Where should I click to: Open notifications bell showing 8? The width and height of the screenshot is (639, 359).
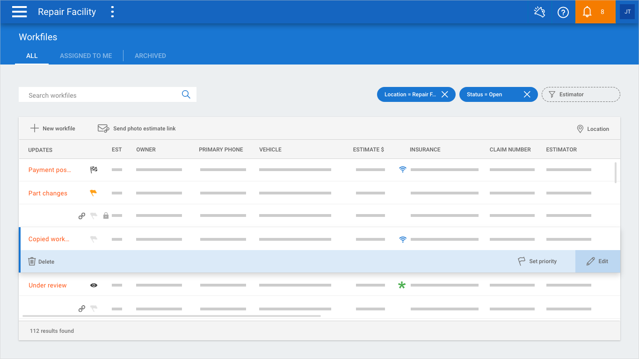pos(595,12)
